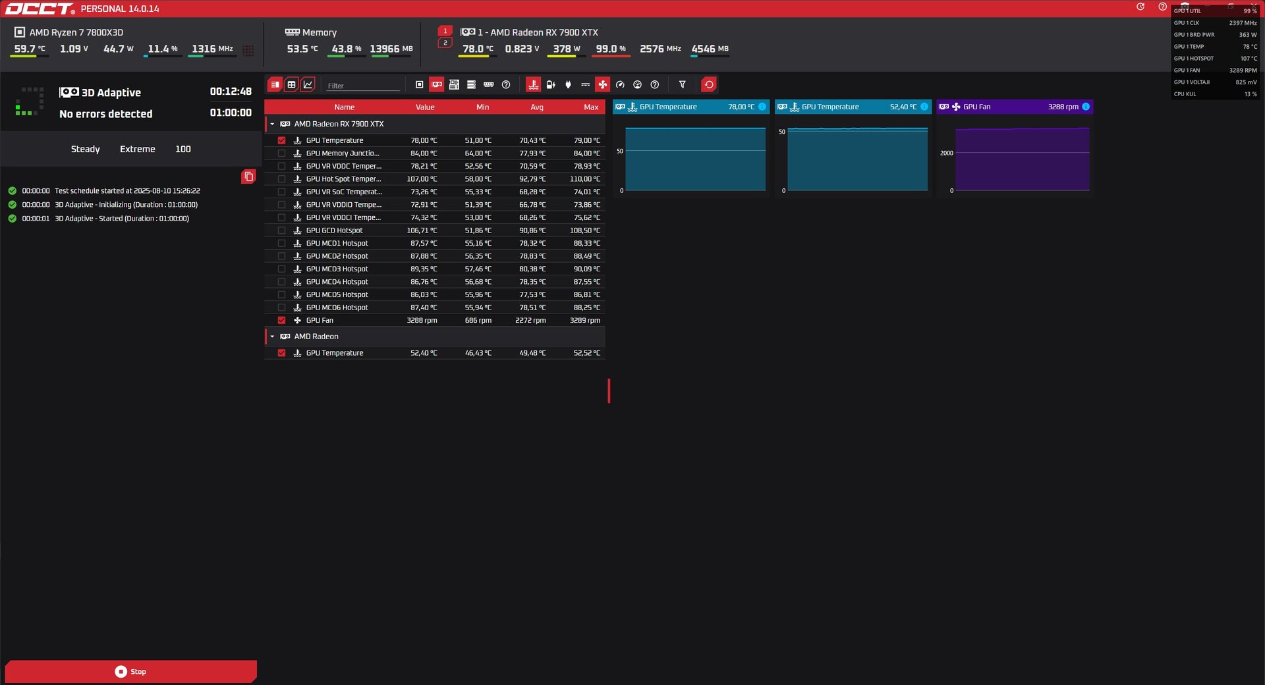Click the 'Test schedule started' log entry
The height and width of the screenshot is (685, 1265).
(x=127, y=191)
